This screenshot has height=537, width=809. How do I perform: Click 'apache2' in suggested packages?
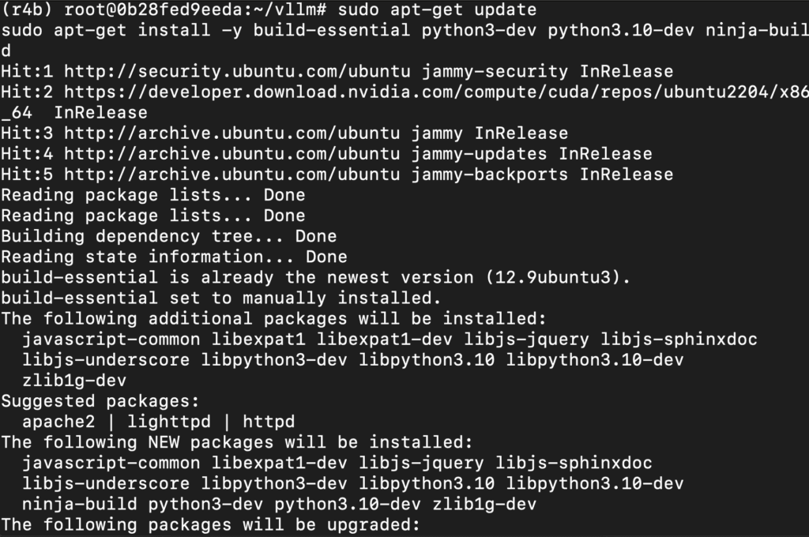pyautogui.click(x=58, y=422)
